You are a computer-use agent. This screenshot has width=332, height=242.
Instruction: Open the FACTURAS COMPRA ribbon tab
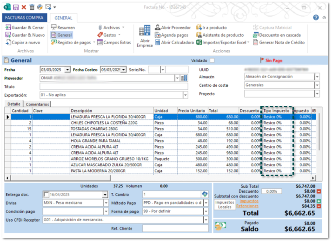(25, 18)
